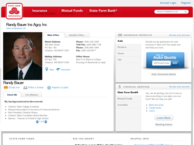194x145 pixels.
Task: Open the Credit Cards link
Action: (x=155, y=108)
